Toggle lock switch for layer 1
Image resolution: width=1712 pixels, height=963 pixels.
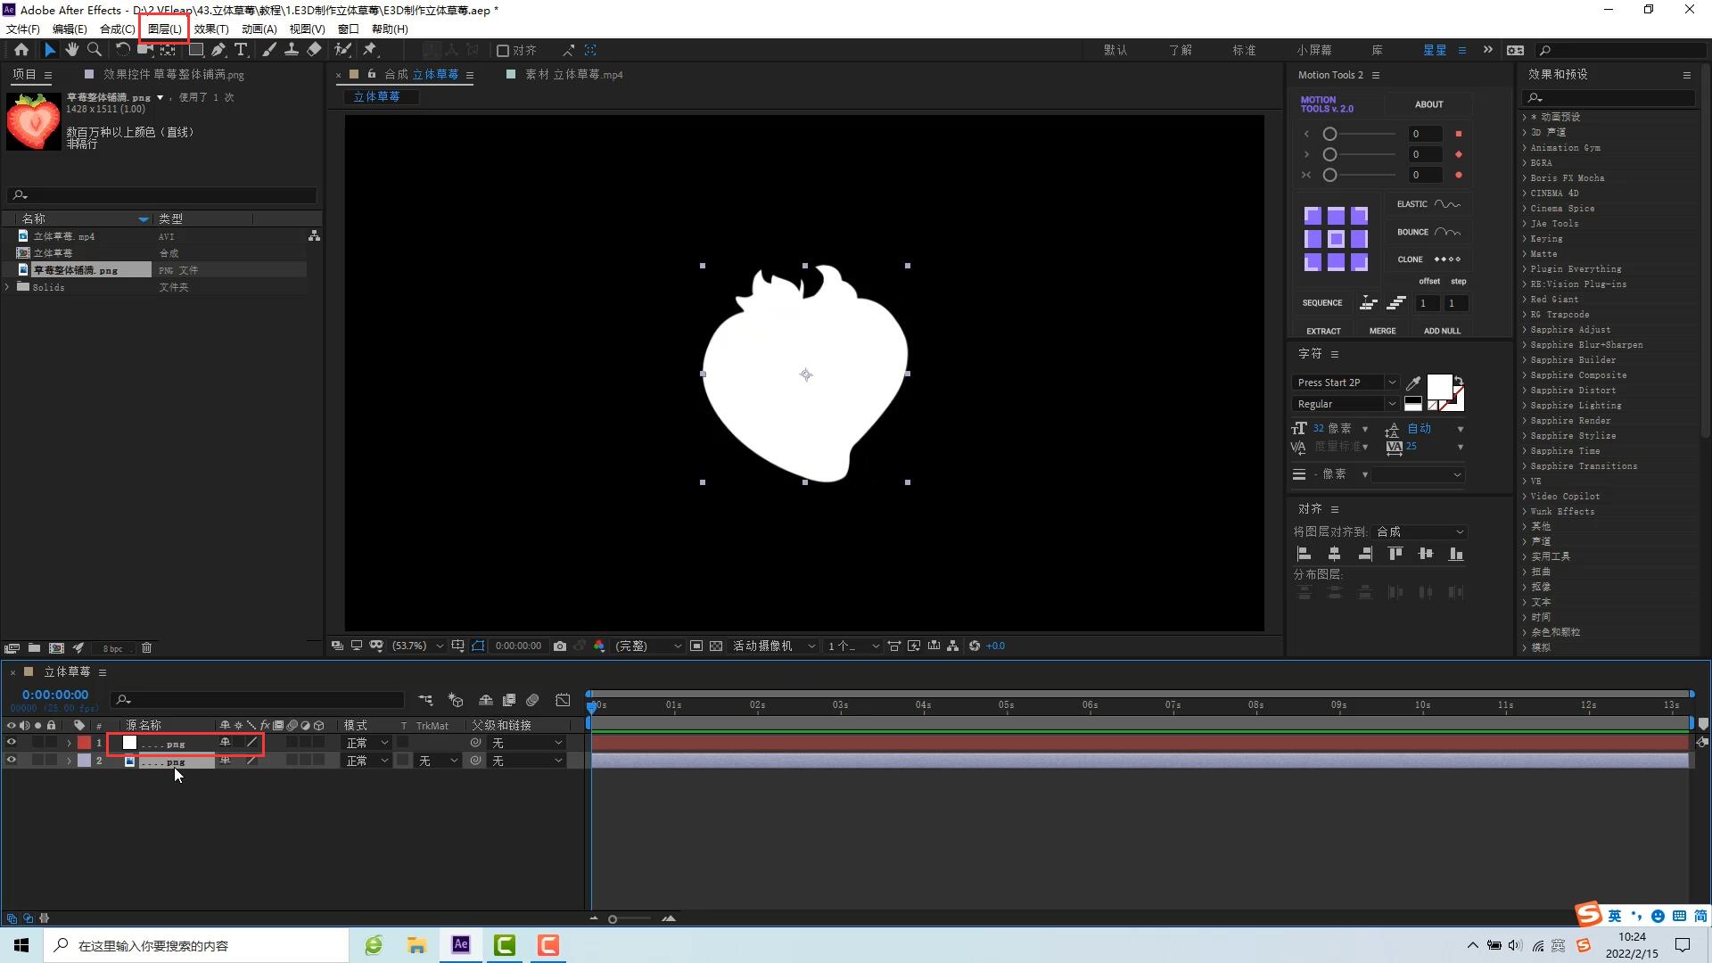[51, 743]
